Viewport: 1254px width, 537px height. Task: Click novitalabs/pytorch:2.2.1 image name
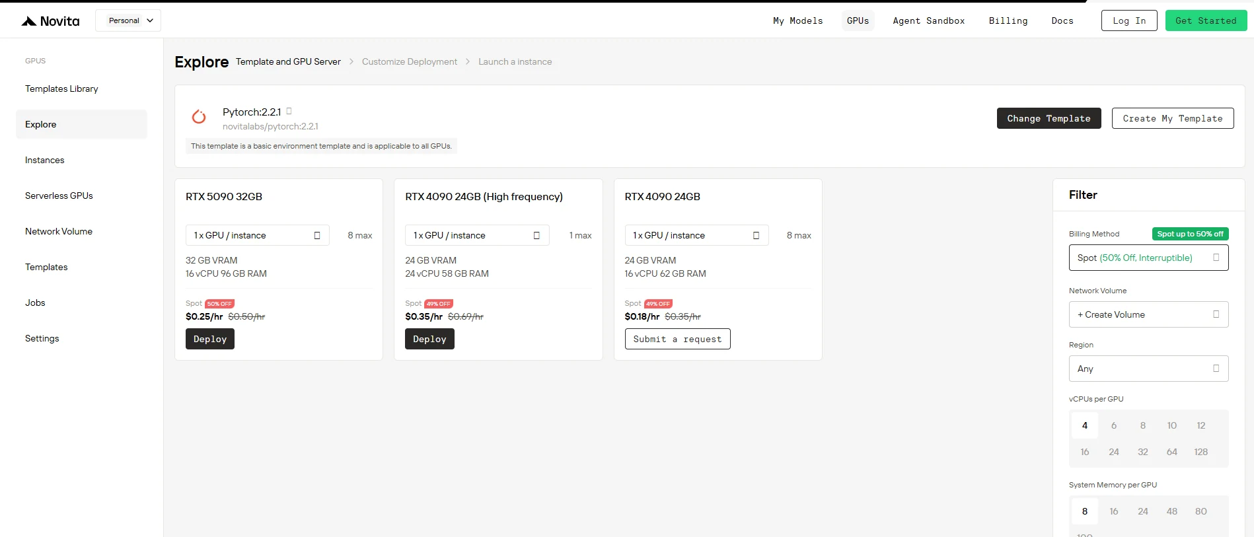[x=270, y=126]
